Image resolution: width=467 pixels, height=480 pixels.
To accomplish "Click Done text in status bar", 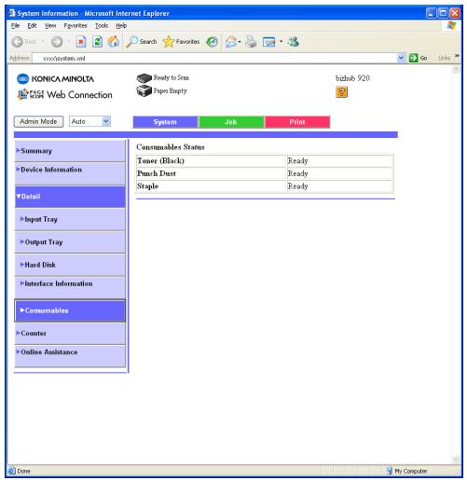I will 23,471.
